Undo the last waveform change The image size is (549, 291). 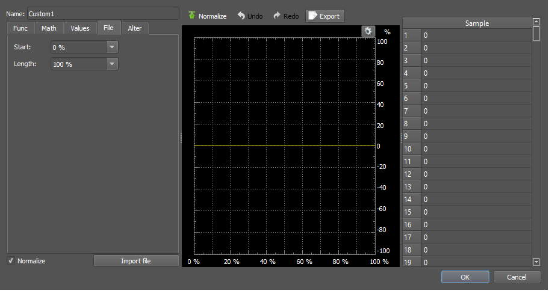(x=250, y=16)
